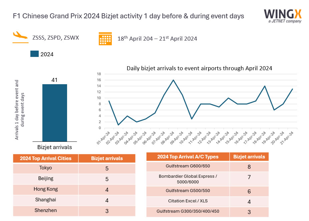Select the Tokyo row in cities table
This screenshot has height=221, width=309.
[x=46, y=168]
